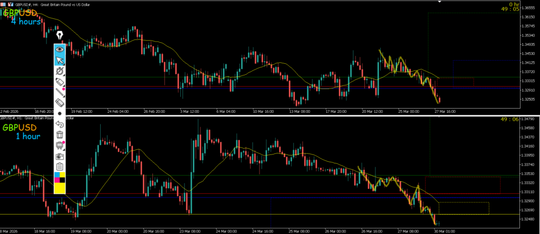
Task: Toggle the crossed-out pen disable-drawing icon
Action: tap(60, 71)
